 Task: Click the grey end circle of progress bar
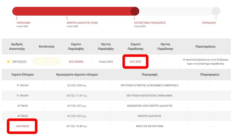[216, 11]
